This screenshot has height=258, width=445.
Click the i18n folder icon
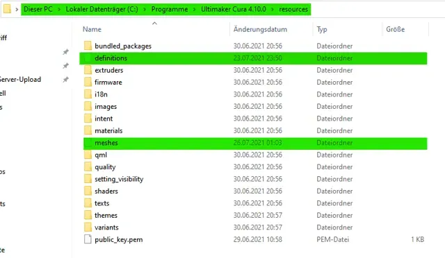click(88, 94)
